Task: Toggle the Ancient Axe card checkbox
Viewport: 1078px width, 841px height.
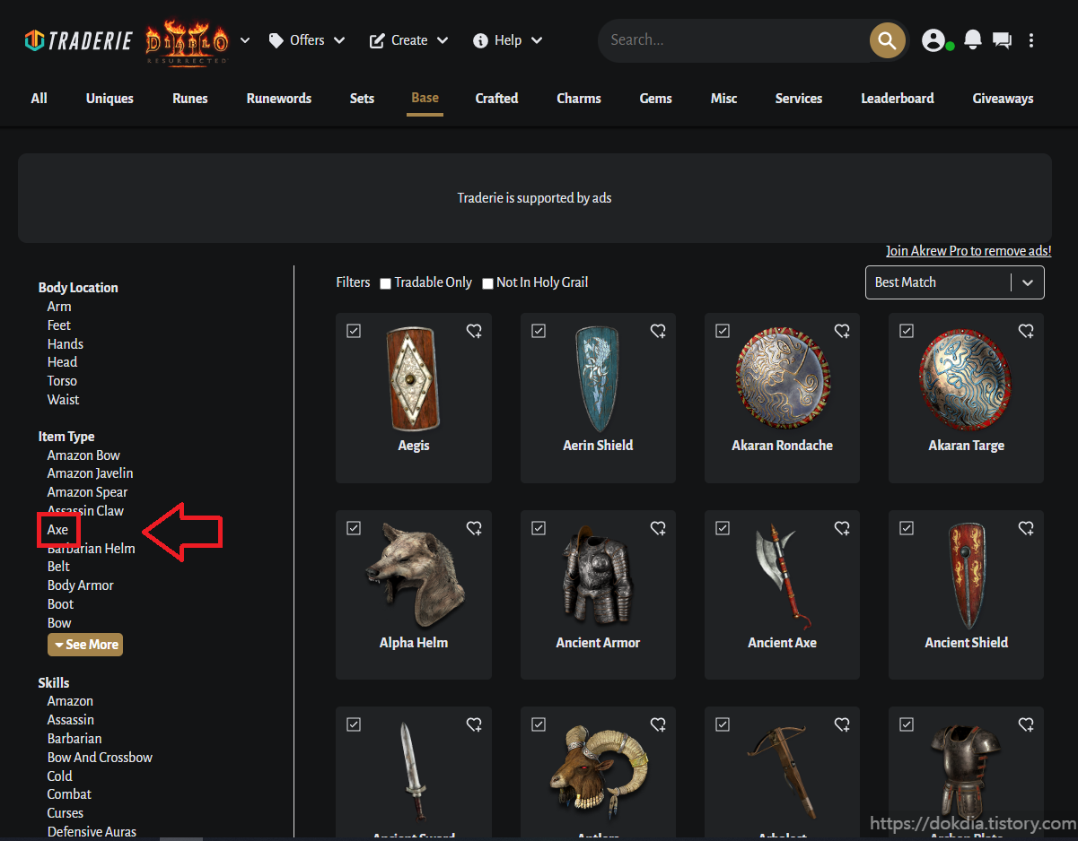Action: click(x=722, y=528)
